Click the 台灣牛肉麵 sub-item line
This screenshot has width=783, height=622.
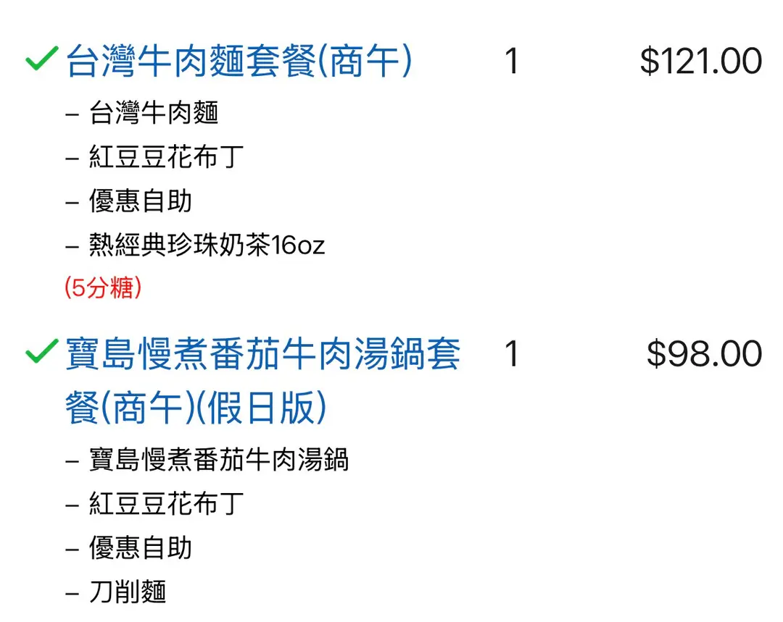click(x=154, y=113)
